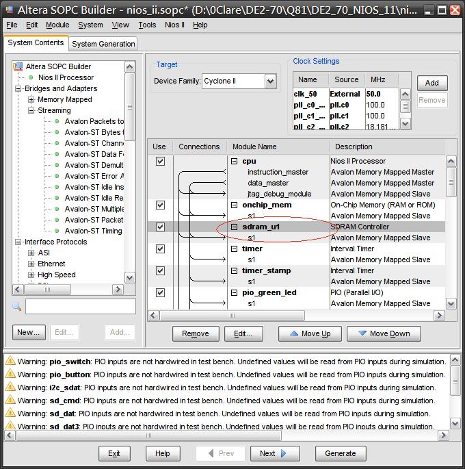Screen dimensions: 465x469
Task: Collapse the timer_stamp module row
Action: pyautogui.click(x=235, y=270)
